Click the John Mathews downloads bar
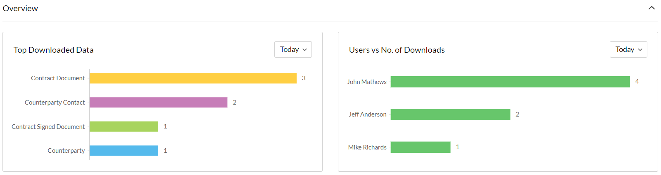Viewport: 661px width, 175px height. pyautogui.click(x=510, y=82)
